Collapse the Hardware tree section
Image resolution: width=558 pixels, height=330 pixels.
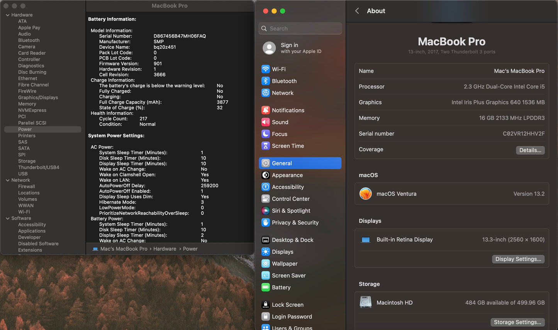coord(7,15)
